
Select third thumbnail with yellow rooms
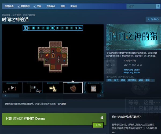(53, 88)
